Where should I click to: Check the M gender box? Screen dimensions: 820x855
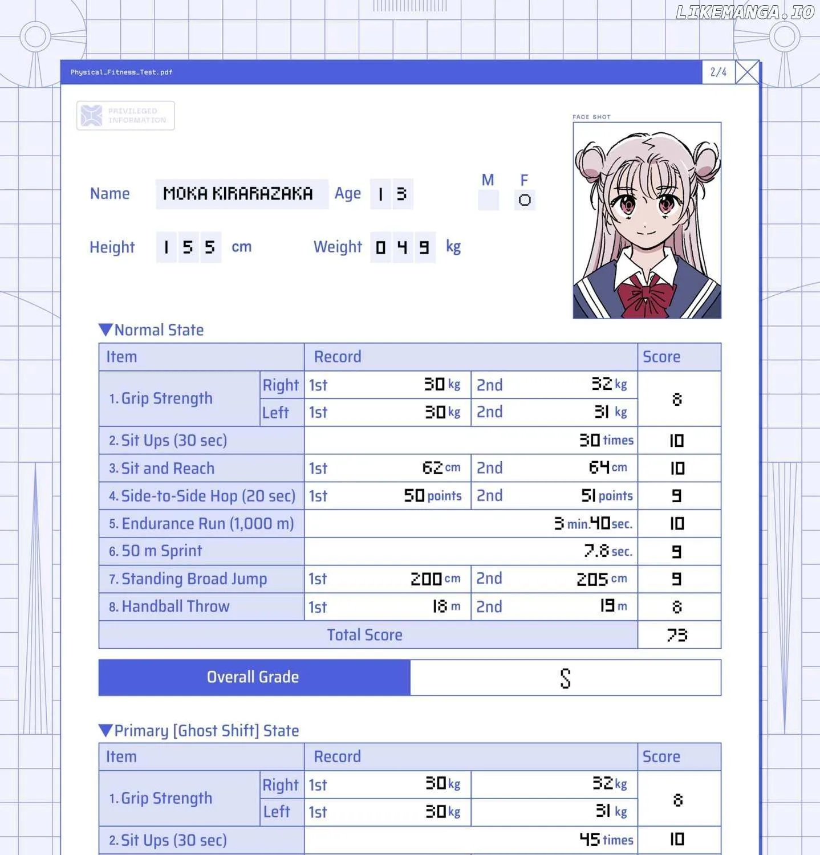(x=489, y=200)
